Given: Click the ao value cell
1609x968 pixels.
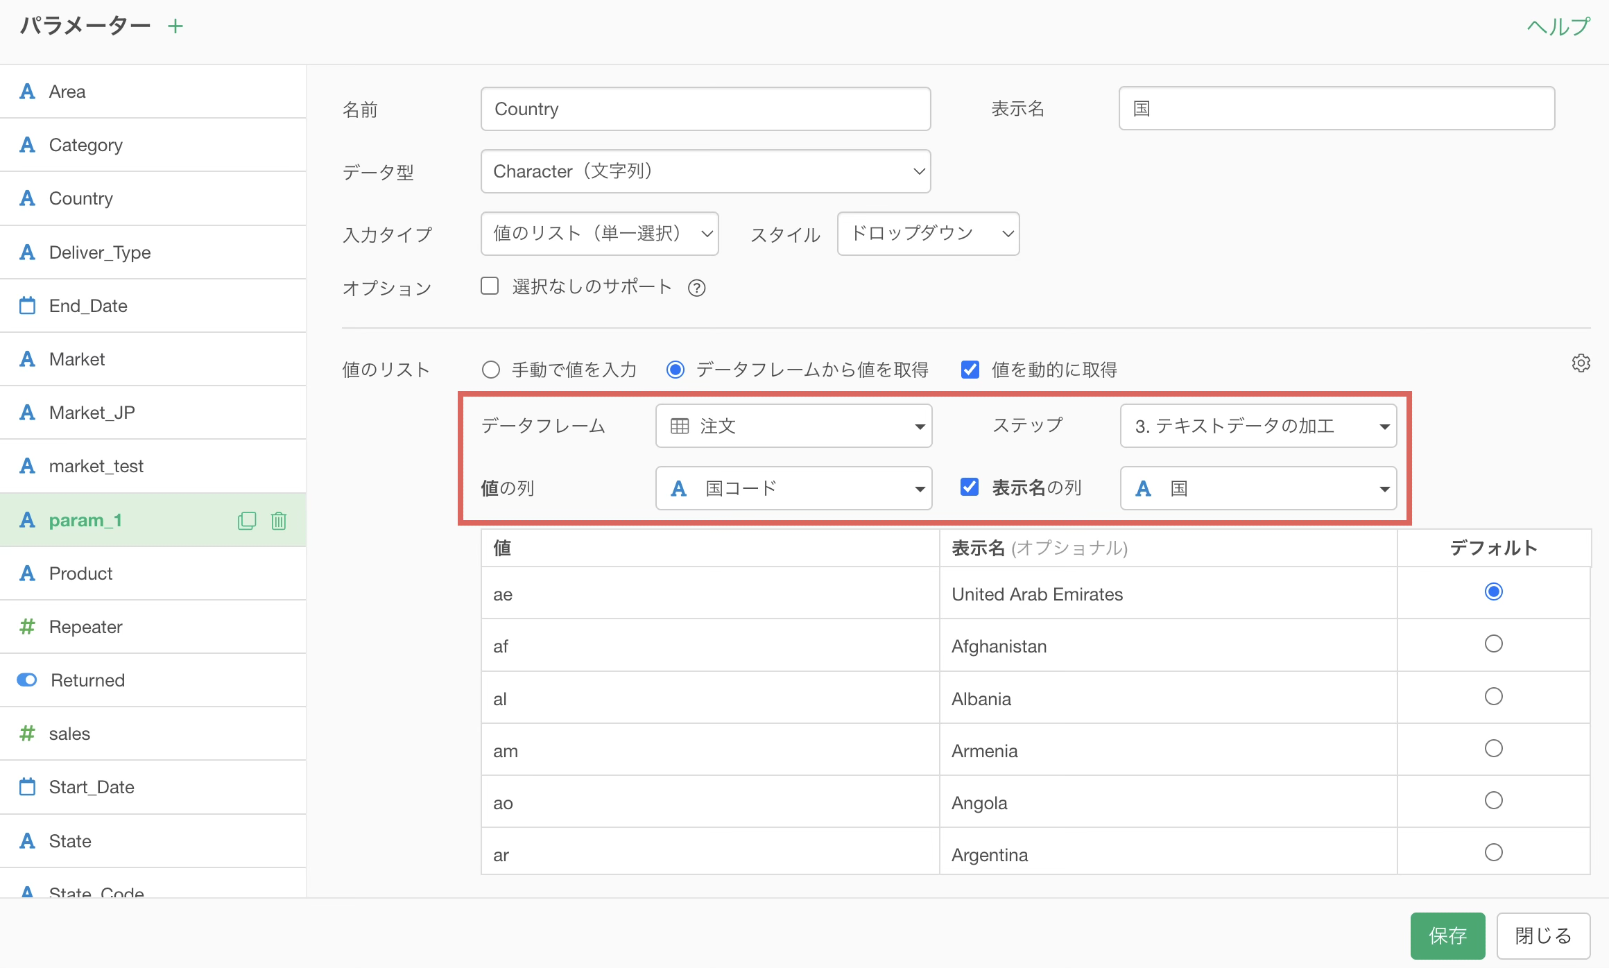Looking at the screenshot, I should pyautogui.click(x=710, y=802).
